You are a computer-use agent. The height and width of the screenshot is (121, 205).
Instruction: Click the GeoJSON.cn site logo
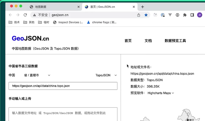point(30,38)
